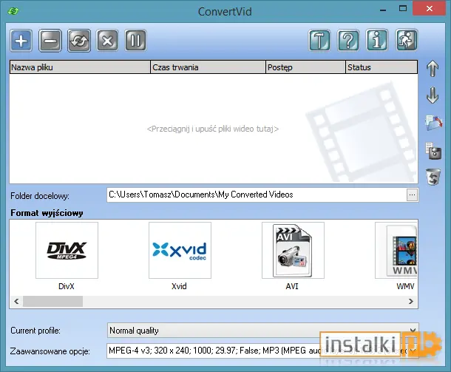Move selected file up with up arrow
The image size is (451, 372).
pyautogui.click(x=433, y=69)
